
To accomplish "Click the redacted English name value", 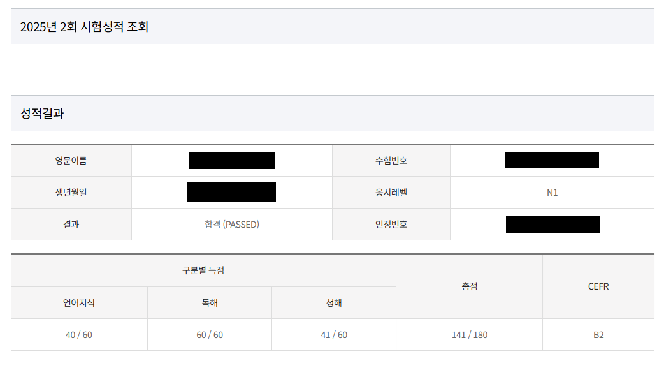I will point(231,161).
